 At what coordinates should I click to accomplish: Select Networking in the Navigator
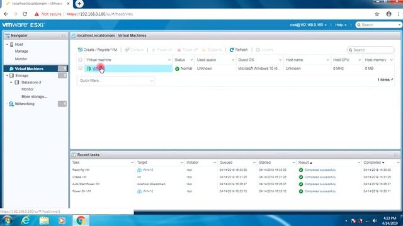pyautogui.click(x=25, y=104)
